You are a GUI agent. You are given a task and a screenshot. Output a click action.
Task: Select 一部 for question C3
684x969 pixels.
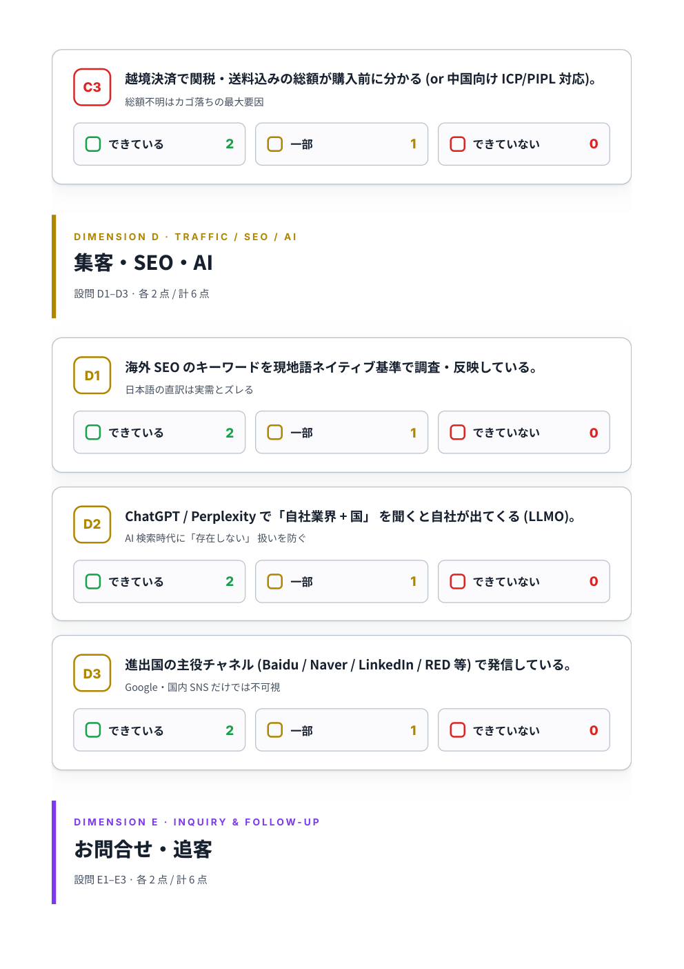[341, 144]
